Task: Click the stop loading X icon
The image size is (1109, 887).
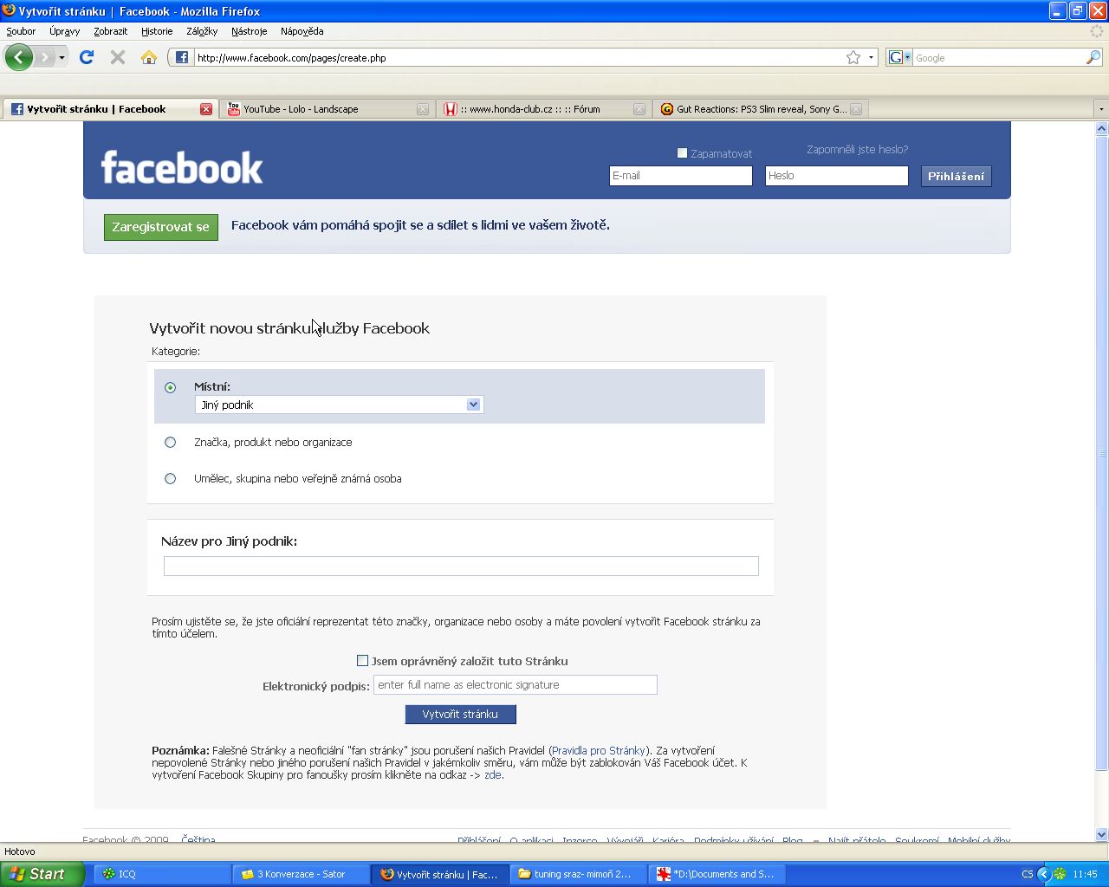Action: click(118, 58)
